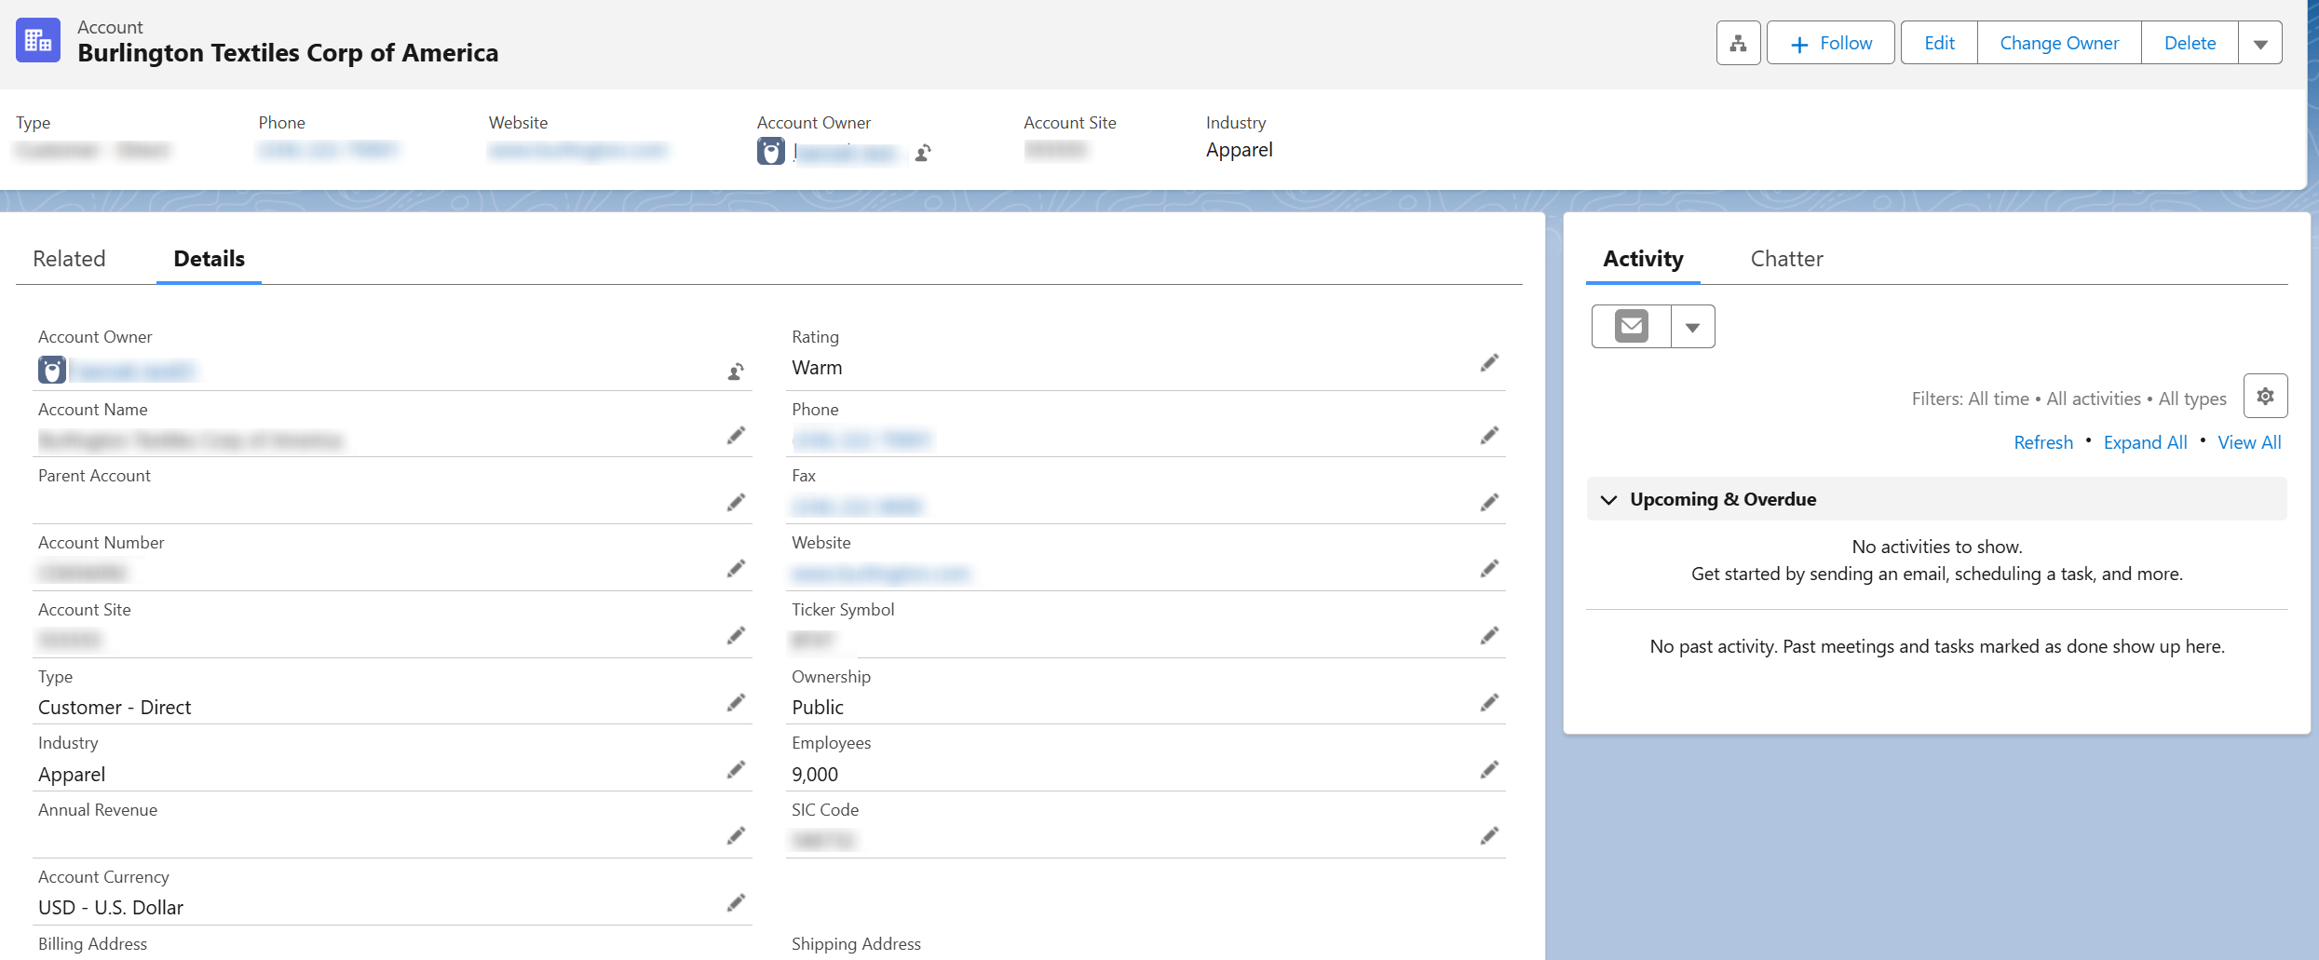2319x960 pixels.
Task: Open the email action dropdown arrow
Action: click(1692, 326)
